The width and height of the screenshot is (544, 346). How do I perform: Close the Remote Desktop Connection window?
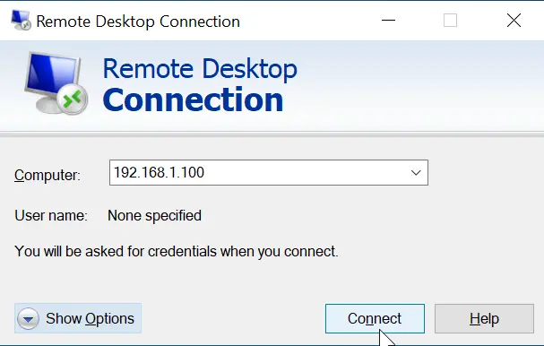coord(514,20)
